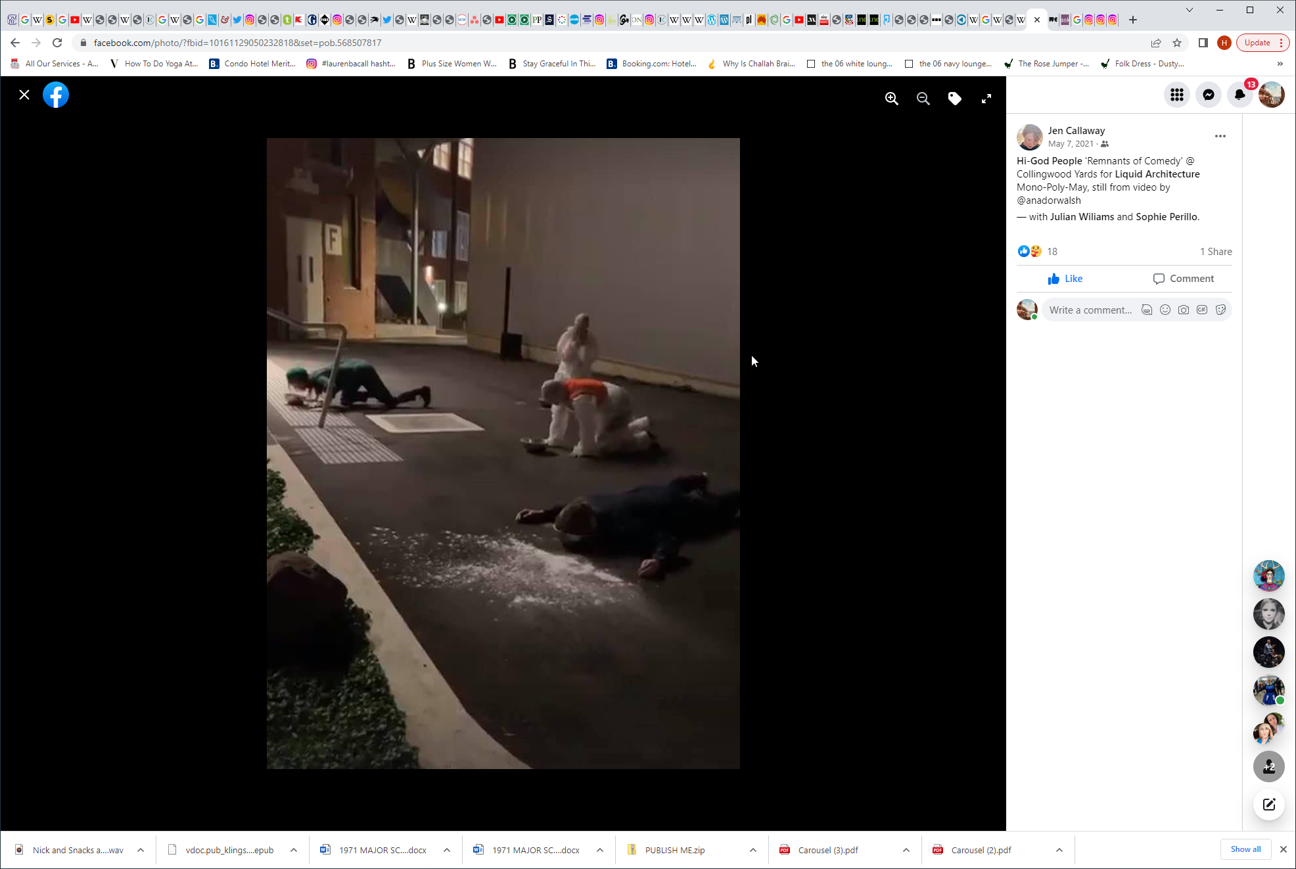Open the plus-2 more contacts bubble

click(1269, 766)
